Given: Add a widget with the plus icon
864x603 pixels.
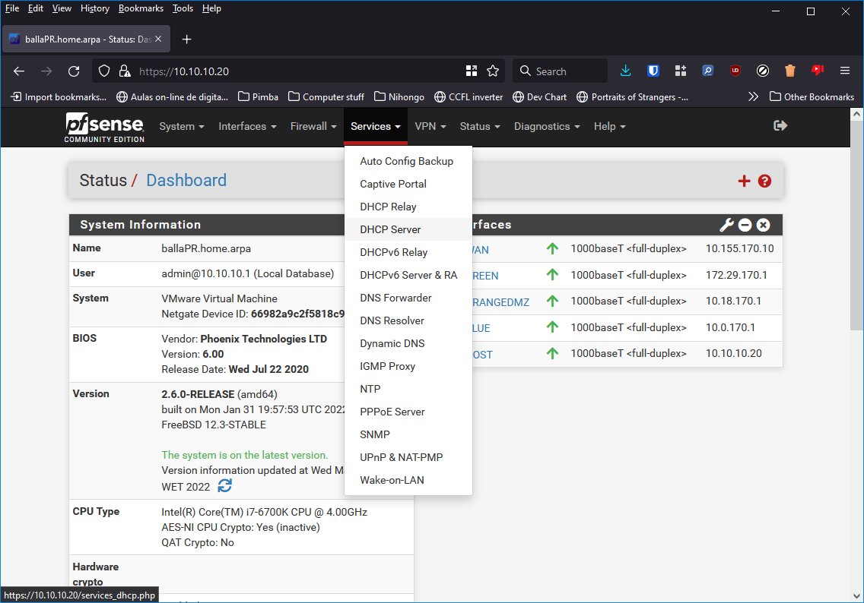Looking at the screenshot, I should coord(744,181).
